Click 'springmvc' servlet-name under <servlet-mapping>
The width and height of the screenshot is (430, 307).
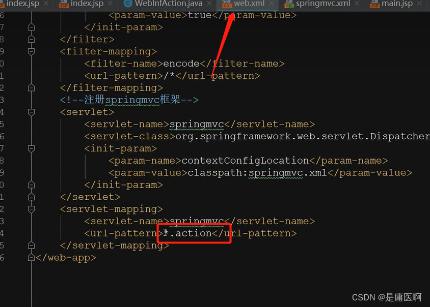tap(197, 221)
